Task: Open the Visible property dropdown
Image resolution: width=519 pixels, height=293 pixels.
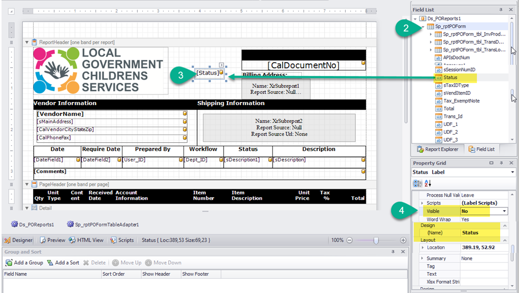Action: (x=504, y=211)
